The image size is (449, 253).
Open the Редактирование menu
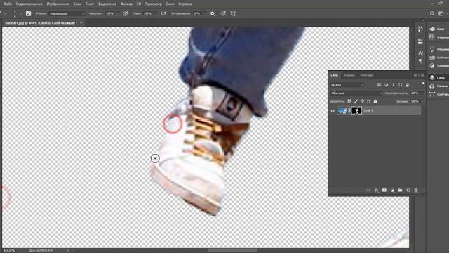pos(29,4)
